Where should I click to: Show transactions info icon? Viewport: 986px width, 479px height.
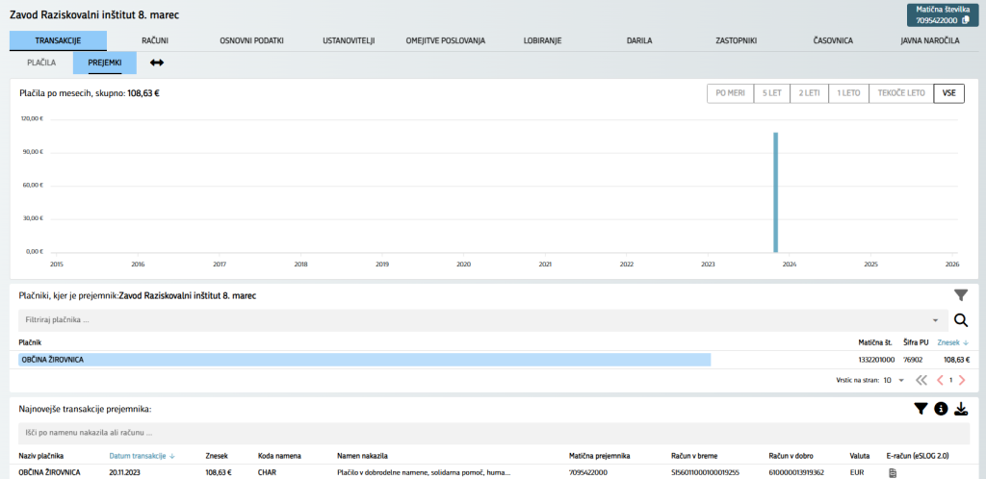(941, 409)
